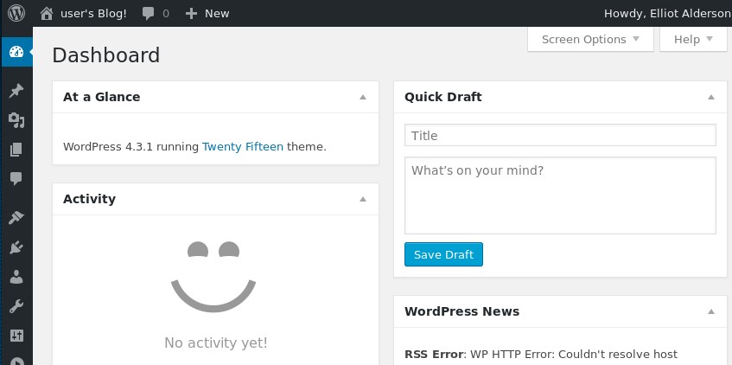Open Comments via the speech bubble sidebar icon
Screen dimensions: 732x365
16,178
